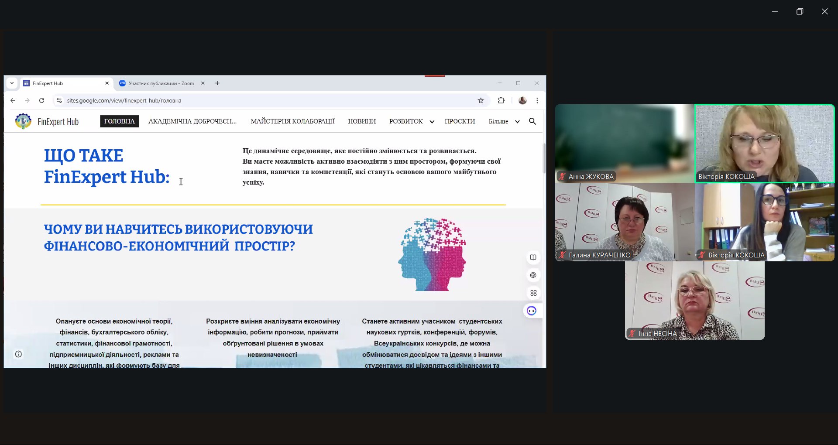
Task: Restore down the Zoom meeting window
Action: 800,11
